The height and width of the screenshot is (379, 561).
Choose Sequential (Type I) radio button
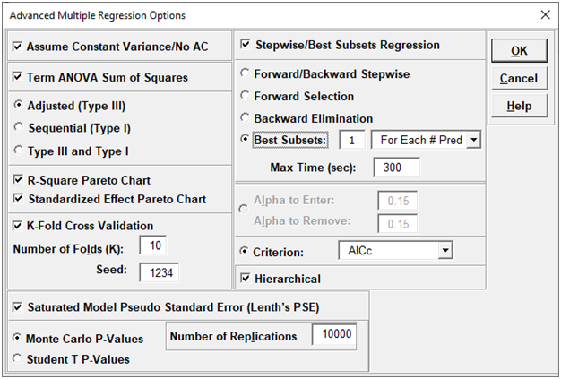[18, 127]
